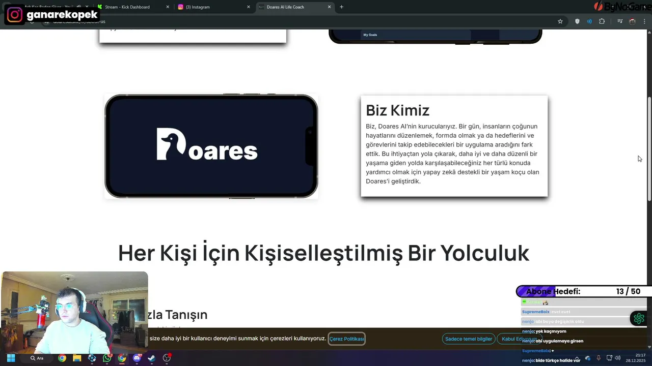
Task: Open a new browser tab
Action: (341, 7)
